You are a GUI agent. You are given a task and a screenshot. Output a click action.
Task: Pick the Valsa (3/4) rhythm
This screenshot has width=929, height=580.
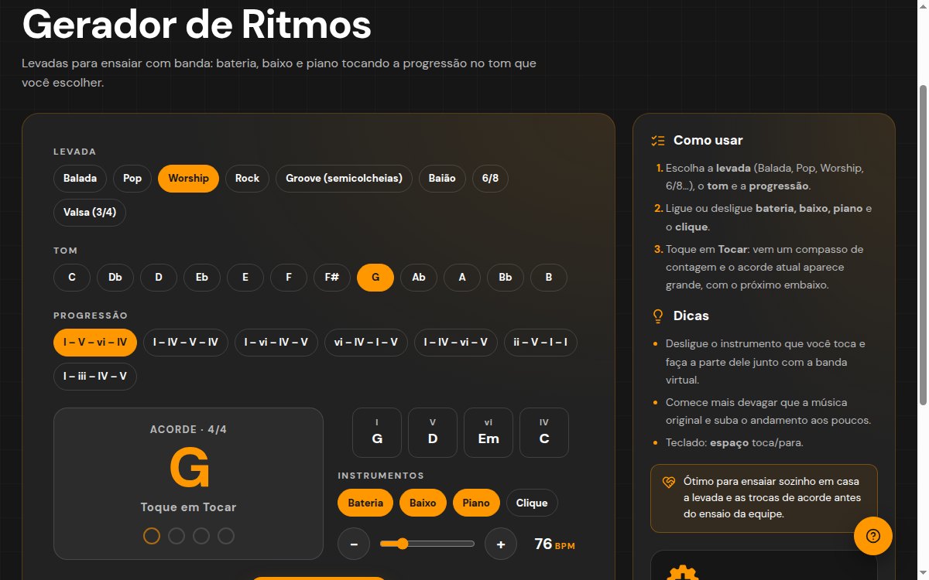(x=90, y=212)
